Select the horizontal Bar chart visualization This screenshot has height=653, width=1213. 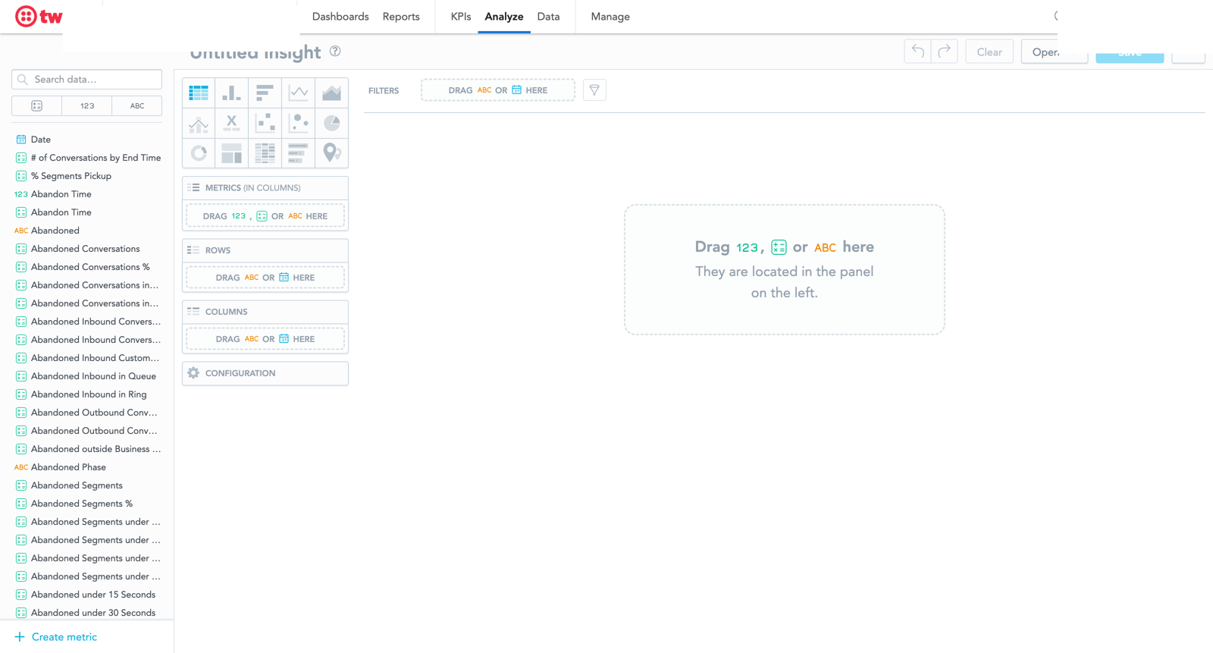click(265, 93)
